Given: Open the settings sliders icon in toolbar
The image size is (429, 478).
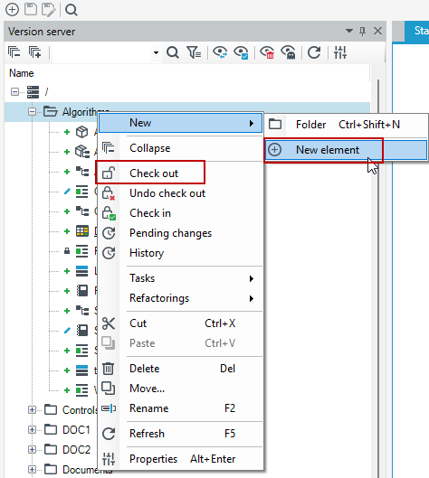Looking at the screenshot, I should pyautogui.click(x=339, y=52).
